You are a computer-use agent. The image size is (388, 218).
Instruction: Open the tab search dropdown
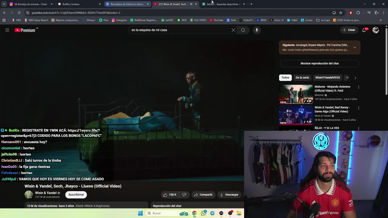4,4
